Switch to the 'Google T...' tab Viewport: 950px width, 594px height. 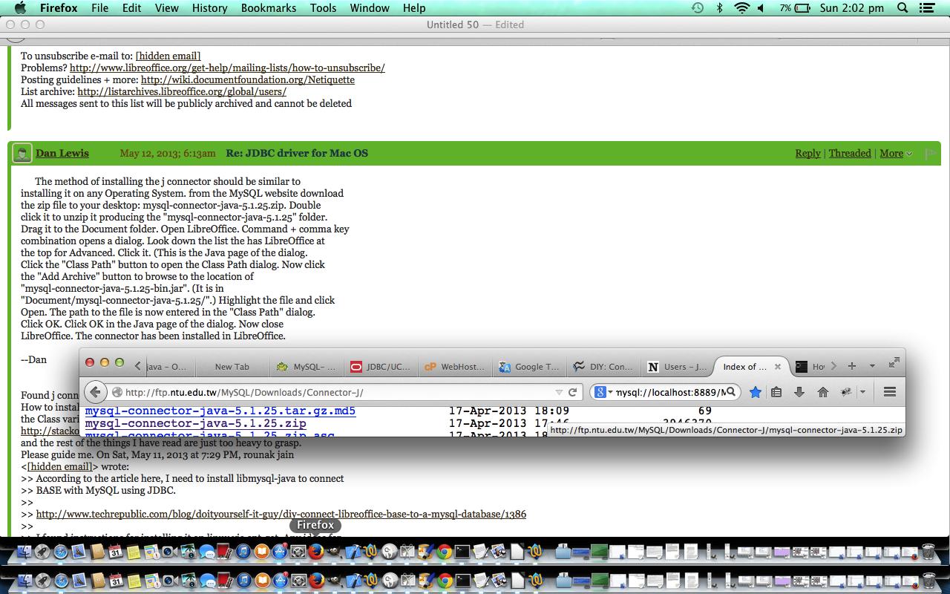529,367
